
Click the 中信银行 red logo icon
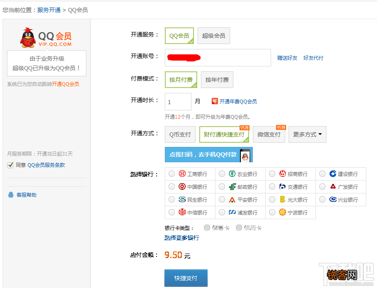click(x=182, y=212)
